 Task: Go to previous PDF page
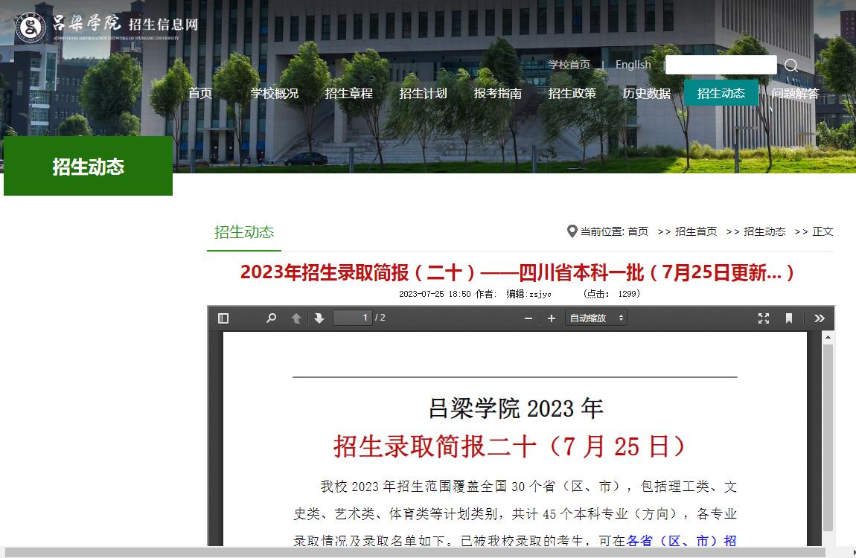(x=296, y=318)
